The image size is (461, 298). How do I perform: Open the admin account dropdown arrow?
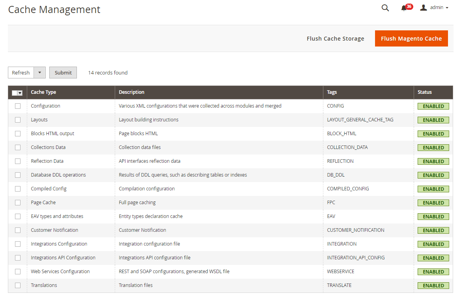[447, 7]
